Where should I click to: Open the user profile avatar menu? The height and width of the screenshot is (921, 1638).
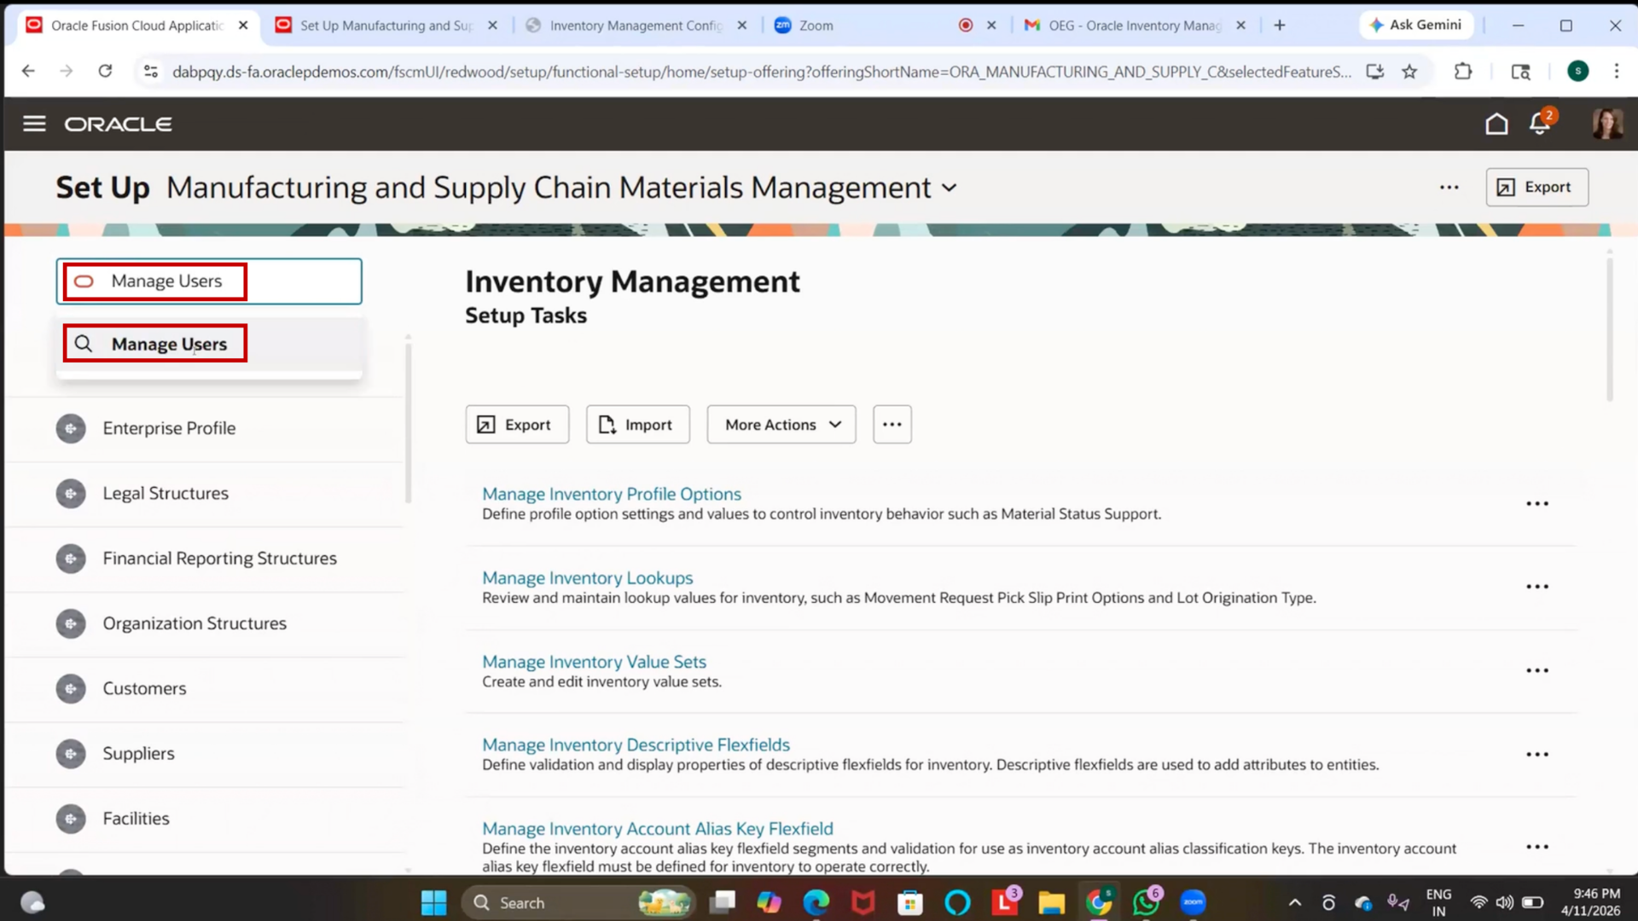pyautogui.click(x=1607, y=124)
